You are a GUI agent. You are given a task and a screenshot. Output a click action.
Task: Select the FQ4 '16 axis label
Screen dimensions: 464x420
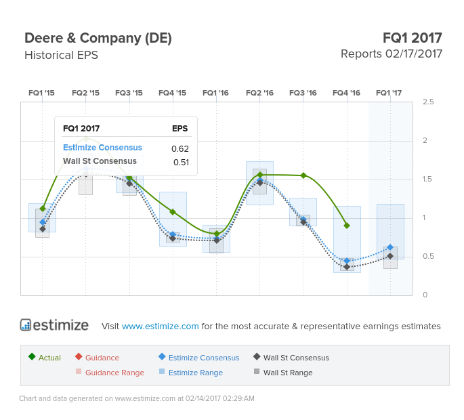coord(346,93)
